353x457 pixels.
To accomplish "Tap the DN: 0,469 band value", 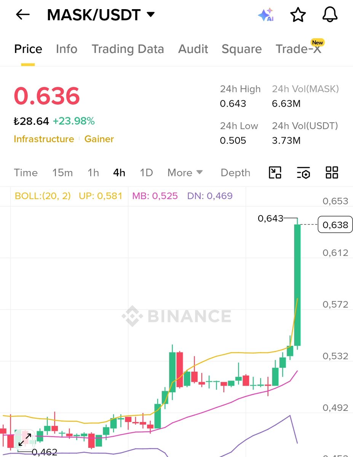I will 210,196.
